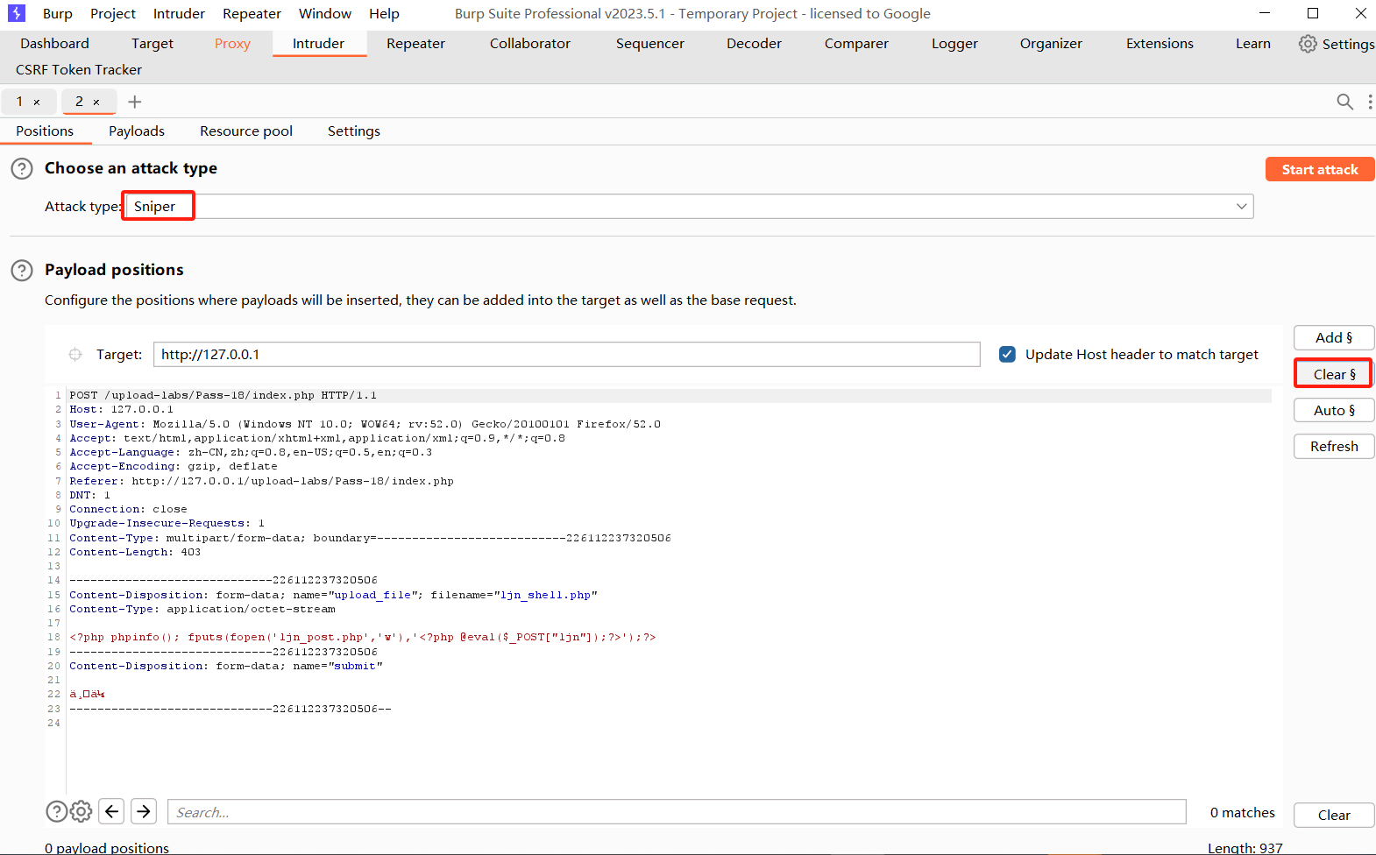This screenshot has width=1376, height=855.
Task: Open help for Choose an attack type
Action: [22, 168]
